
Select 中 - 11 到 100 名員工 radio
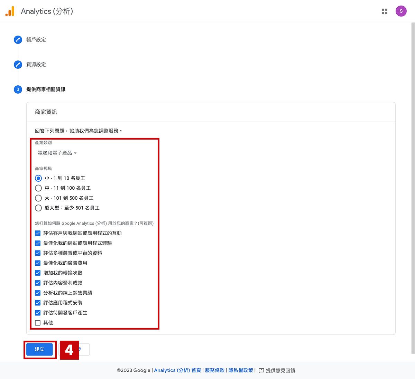38,188
